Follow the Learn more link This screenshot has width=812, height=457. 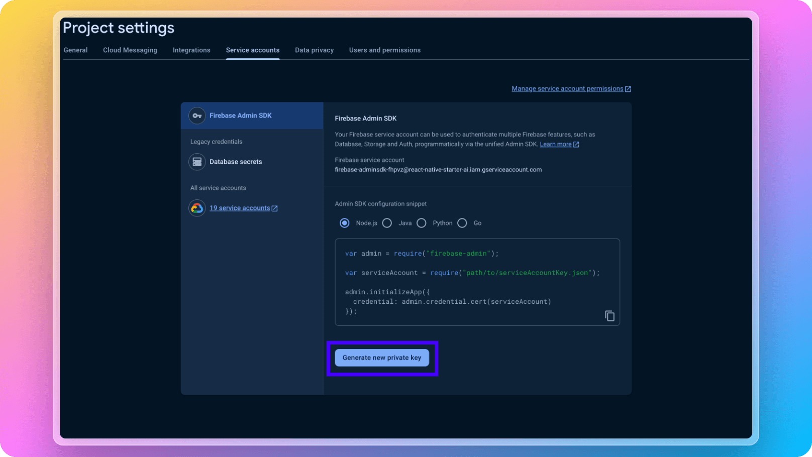pyautogui.click(x=556, y=144)
